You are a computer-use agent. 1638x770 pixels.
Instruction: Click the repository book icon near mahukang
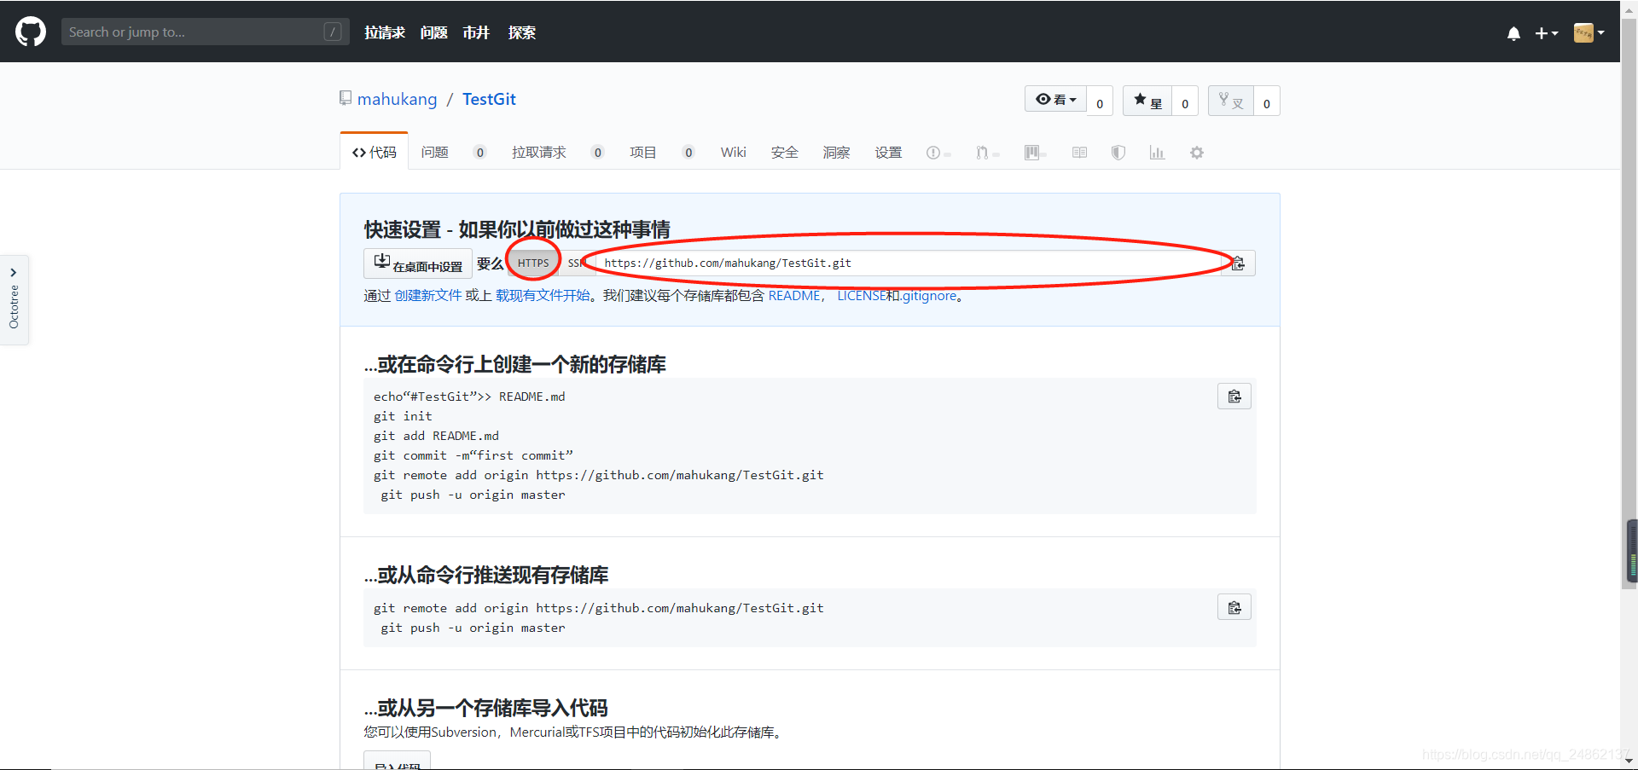point(346,98)
